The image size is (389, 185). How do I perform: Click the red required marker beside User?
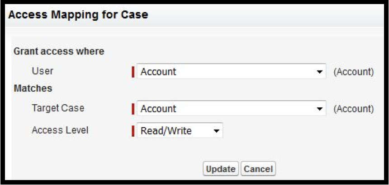133,72
